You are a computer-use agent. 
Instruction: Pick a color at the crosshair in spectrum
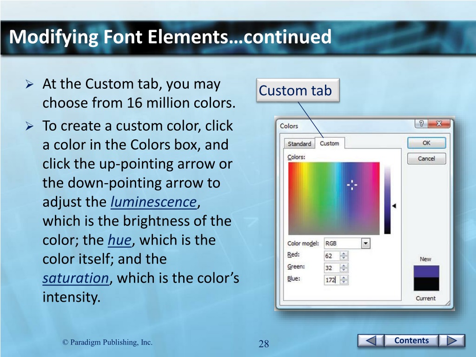click(352, 185)
